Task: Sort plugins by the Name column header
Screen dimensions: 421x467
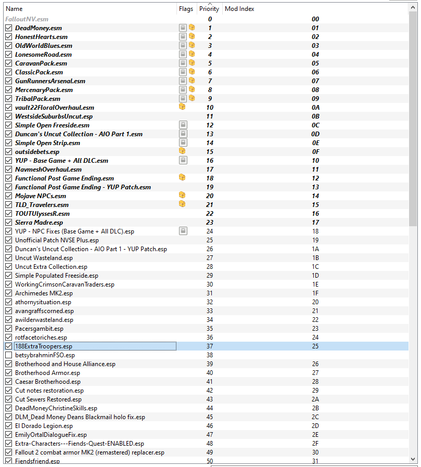Action: click(x=90, y=9)
